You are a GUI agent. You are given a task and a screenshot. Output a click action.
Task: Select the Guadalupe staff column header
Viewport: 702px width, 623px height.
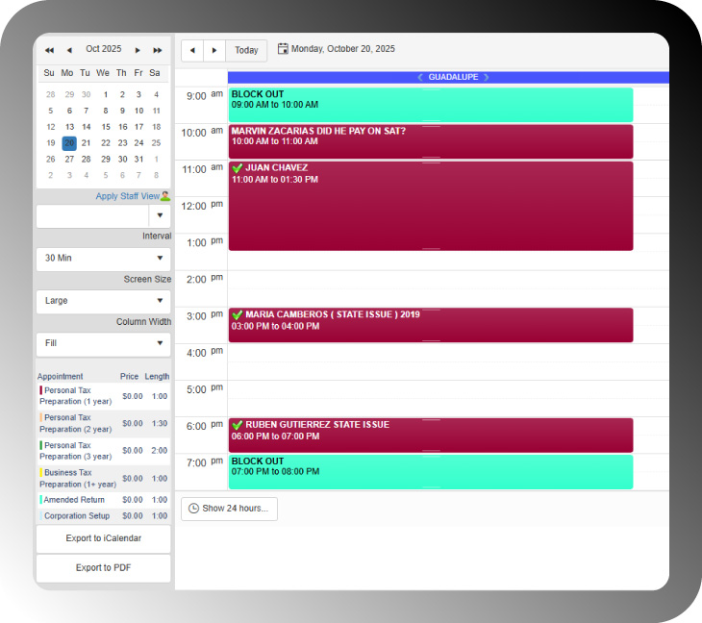pos(453,77)
